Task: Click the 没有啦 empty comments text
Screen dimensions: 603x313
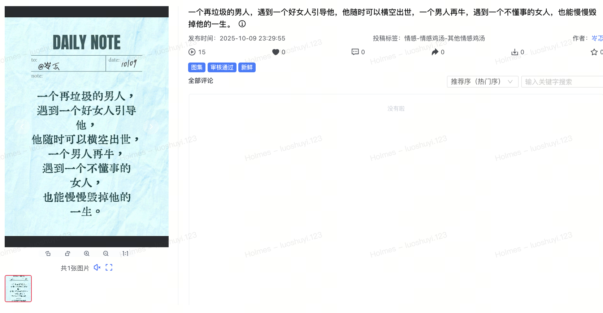Action: click(x=396, y=108)
